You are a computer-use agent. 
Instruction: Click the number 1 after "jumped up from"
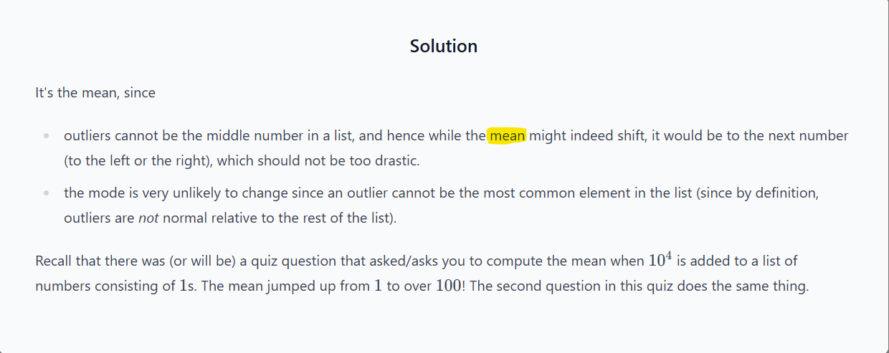378,286
